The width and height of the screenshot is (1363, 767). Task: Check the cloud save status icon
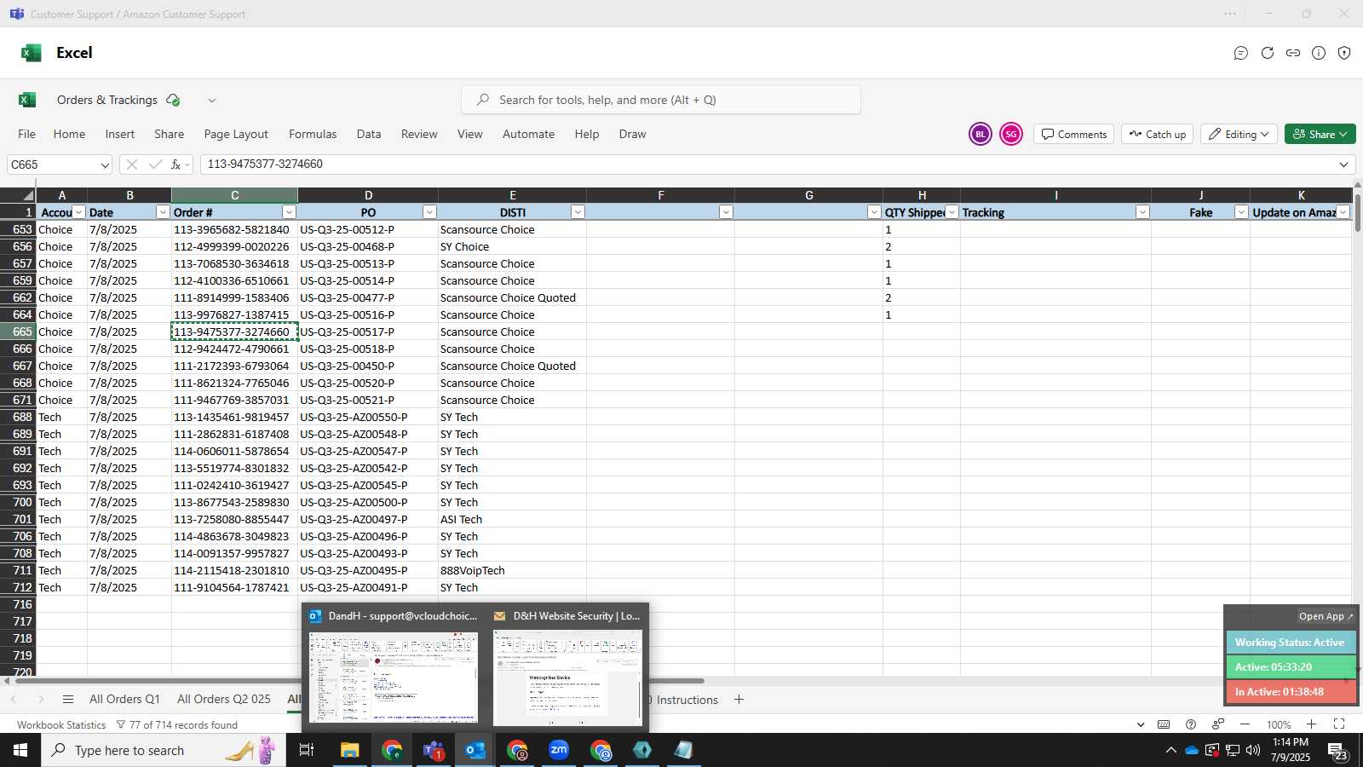(x=173, y=100)
